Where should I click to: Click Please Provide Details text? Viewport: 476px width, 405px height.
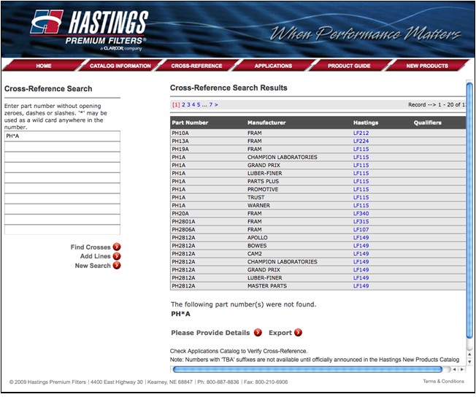pos(210,333)
